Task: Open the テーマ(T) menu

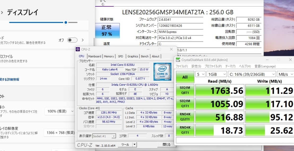Action: (230, 66)
